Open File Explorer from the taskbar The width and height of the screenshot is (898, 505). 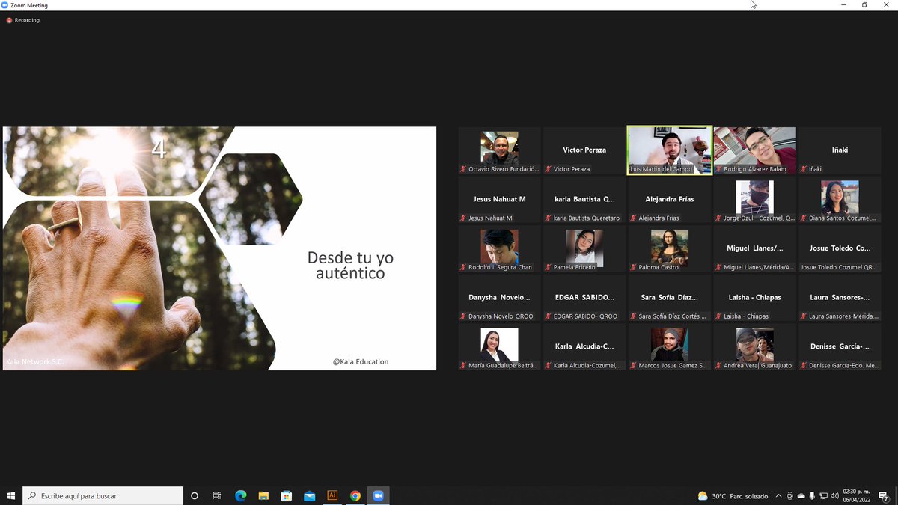pos(263,495)
